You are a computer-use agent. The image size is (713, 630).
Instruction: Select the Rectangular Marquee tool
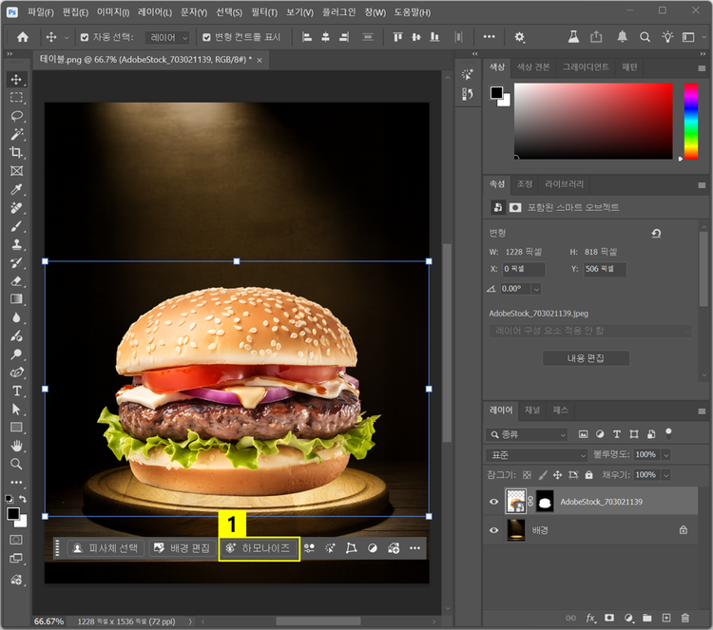tap(16, 97)
